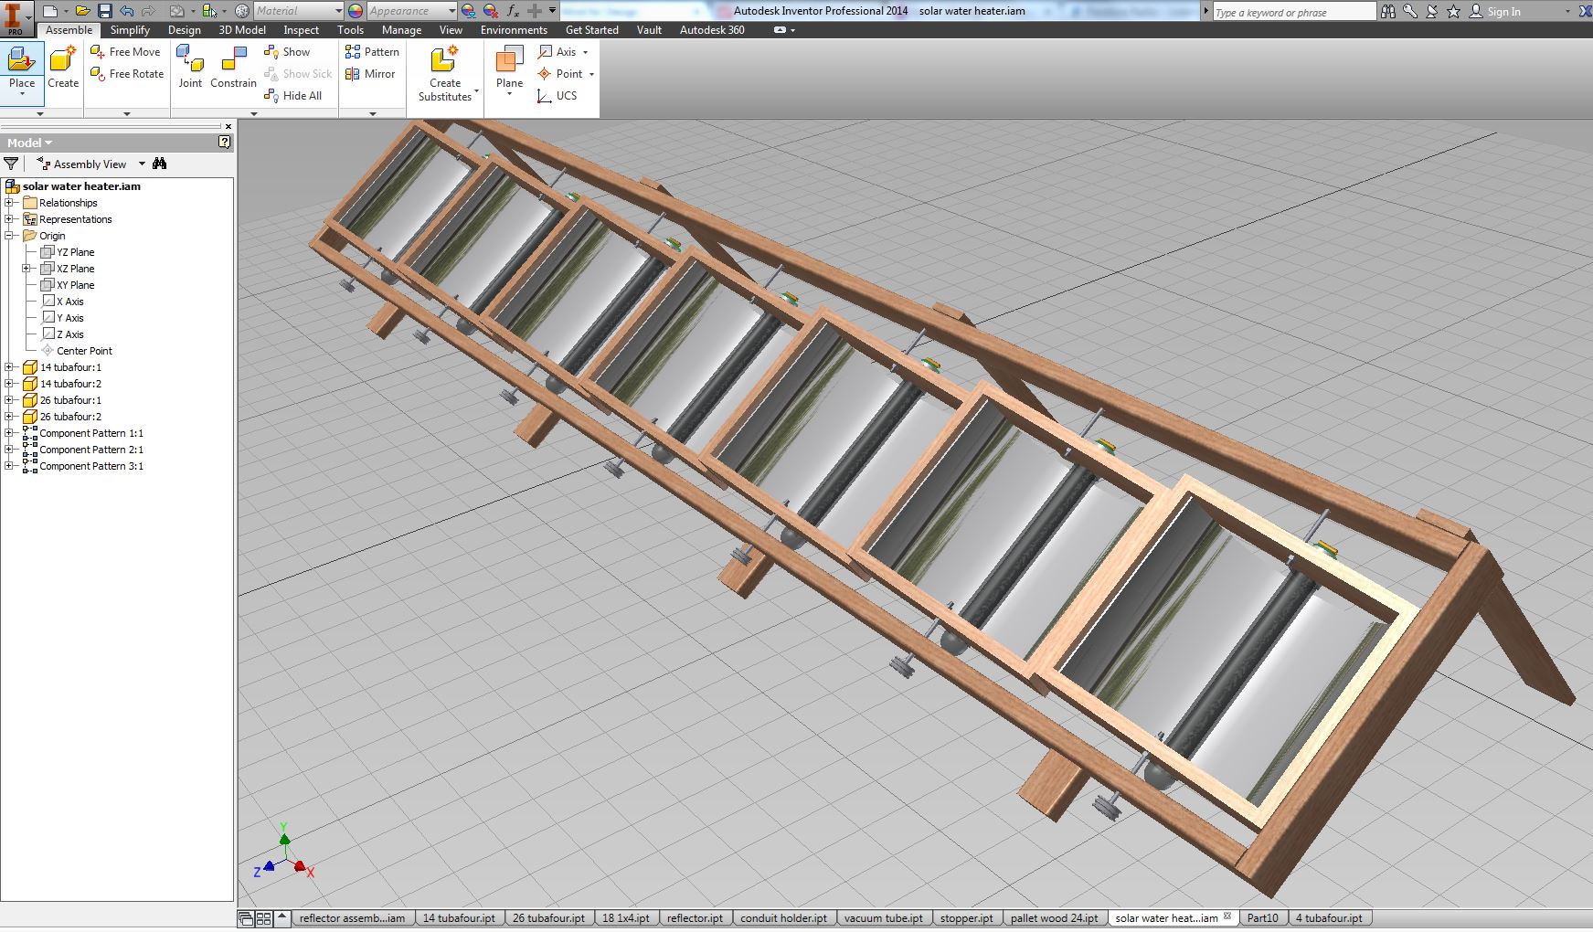Select the Joint tool
This screenshot has height=932, width=1593.
190,69
